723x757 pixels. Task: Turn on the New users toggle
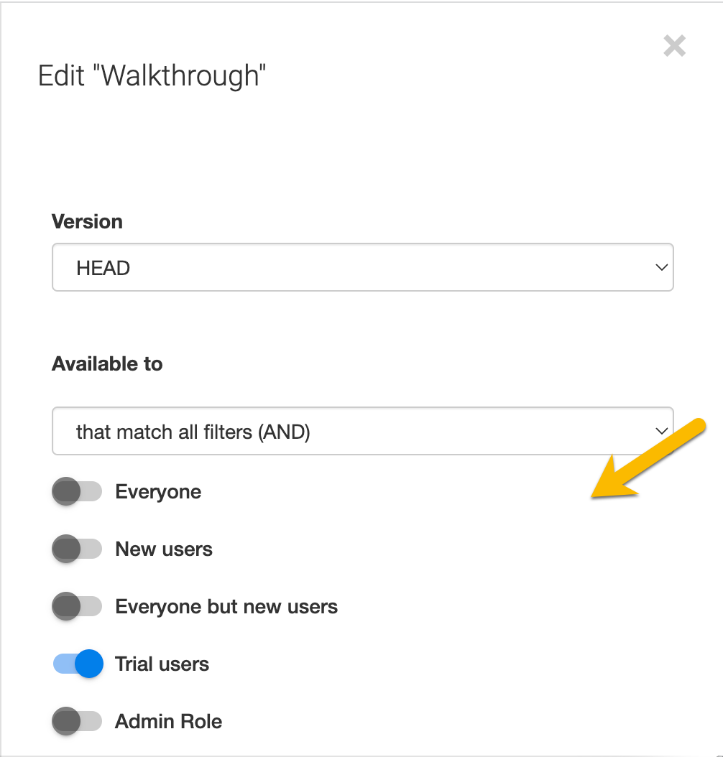pyautogui.click(x=77, y=549)
